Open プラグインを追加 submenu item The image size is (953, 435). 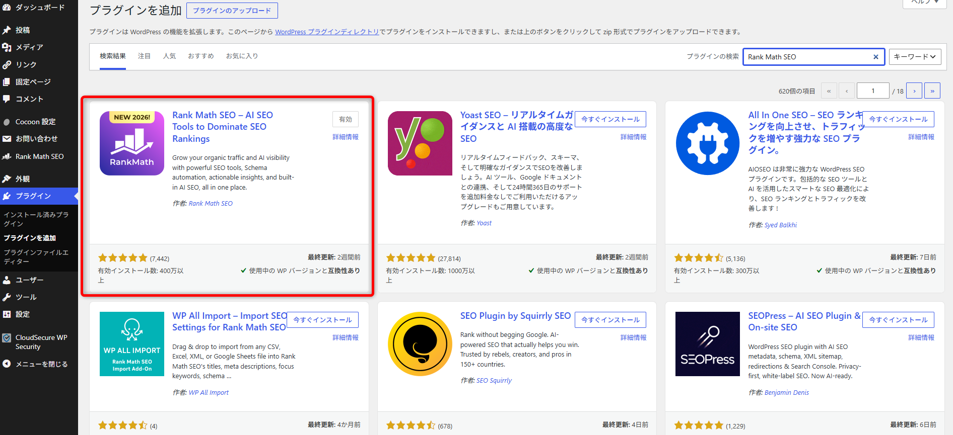click(x=30, y=238)
